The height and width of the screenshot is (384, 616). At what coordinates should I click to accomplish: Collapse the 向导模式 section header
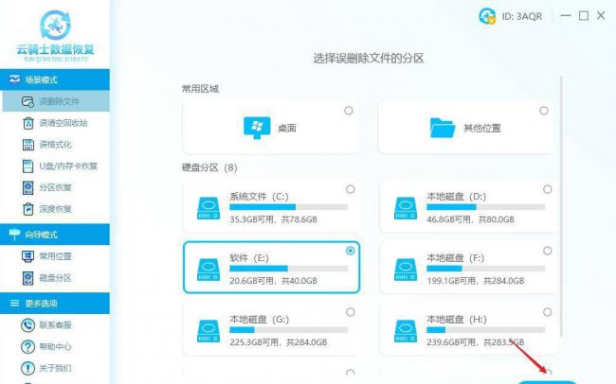(55, 235)
